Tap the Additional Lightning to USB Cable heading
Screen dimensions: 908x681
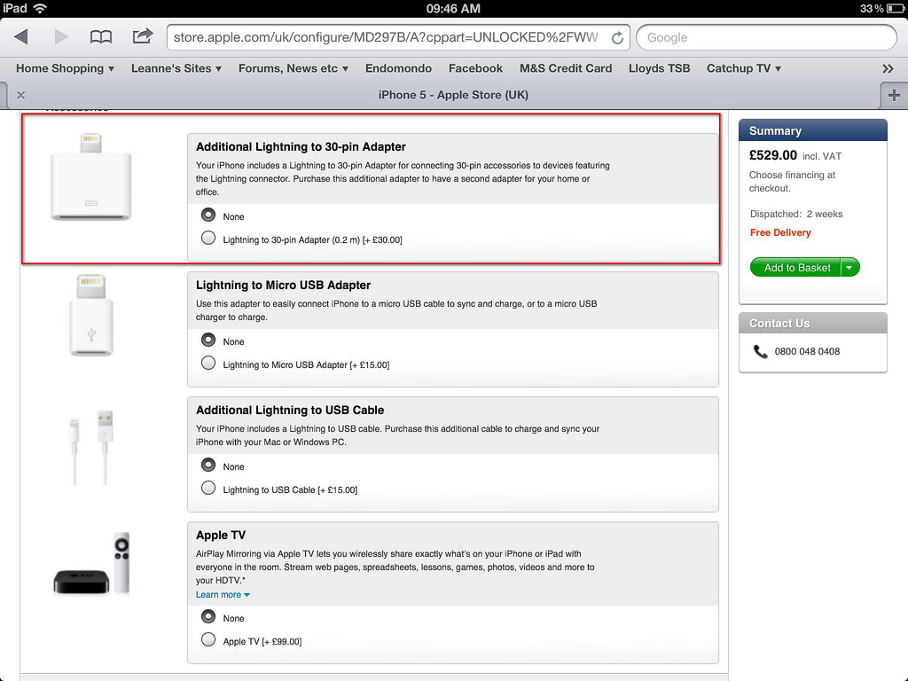point(290,410)
